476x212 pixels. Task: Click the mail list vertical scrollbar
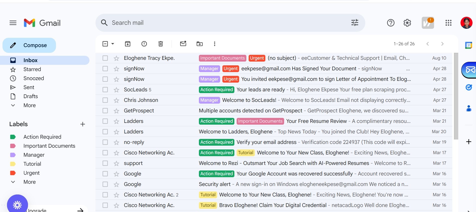pos(456,96)
